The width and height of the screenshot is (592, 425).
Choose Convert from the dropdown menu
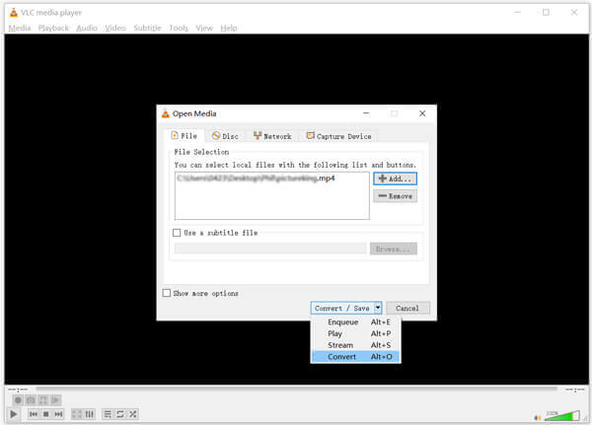coord(355,357)
